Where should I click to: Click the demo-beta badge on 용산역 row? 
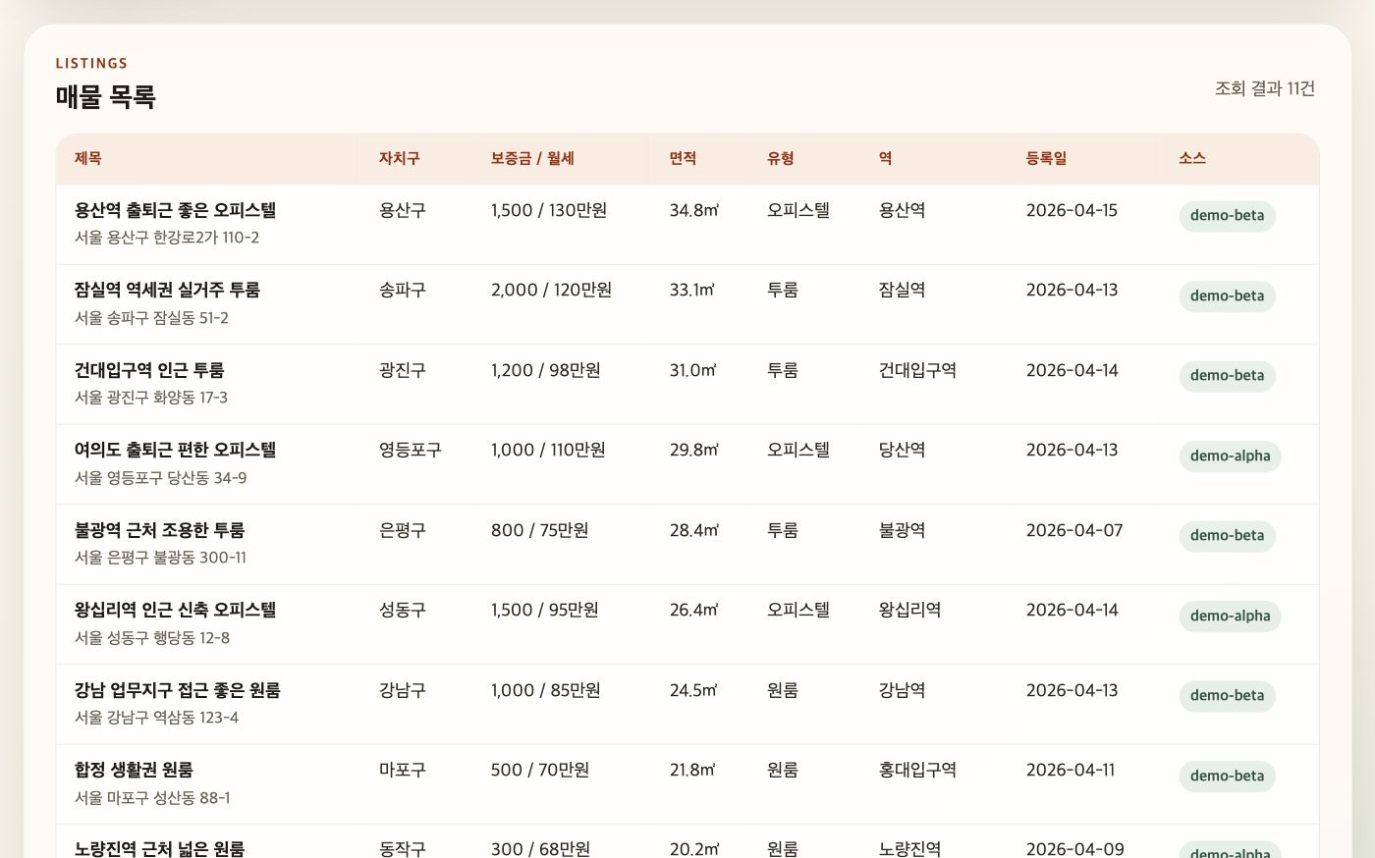tap(1227, 216)
